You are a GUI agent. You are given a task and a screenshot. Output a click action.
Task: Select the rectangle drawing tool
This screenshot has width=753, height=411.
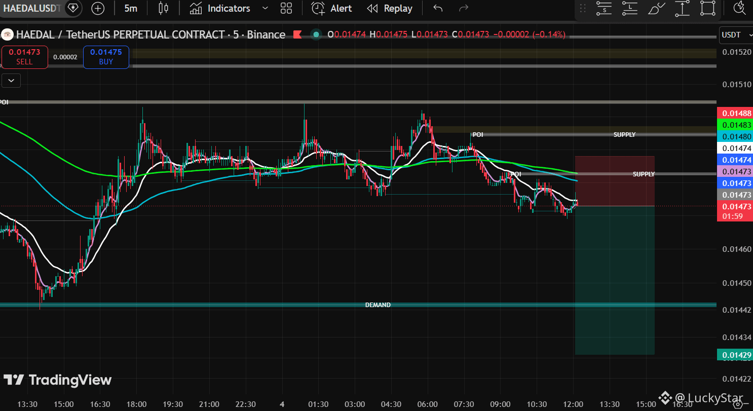tap(708, 8)
